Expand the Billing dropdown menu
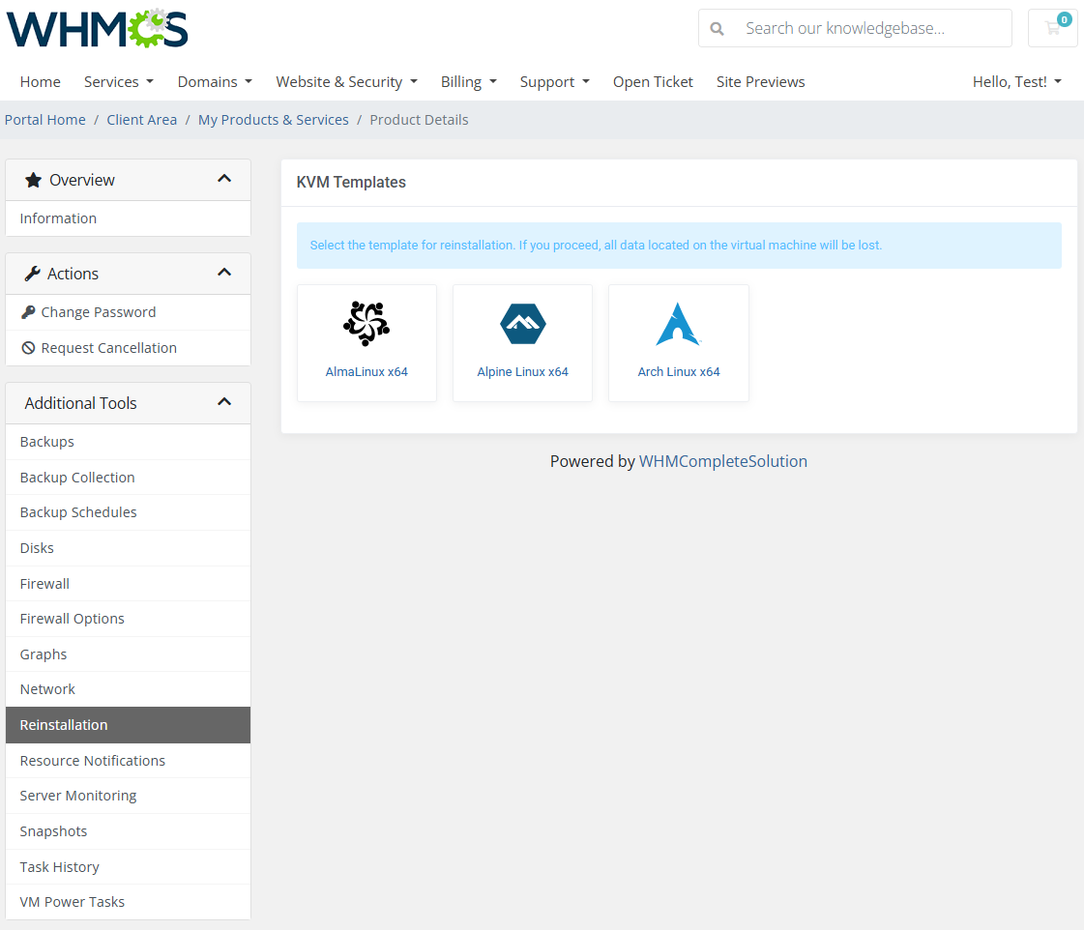The image size is (1084, 930). (468, 82)
